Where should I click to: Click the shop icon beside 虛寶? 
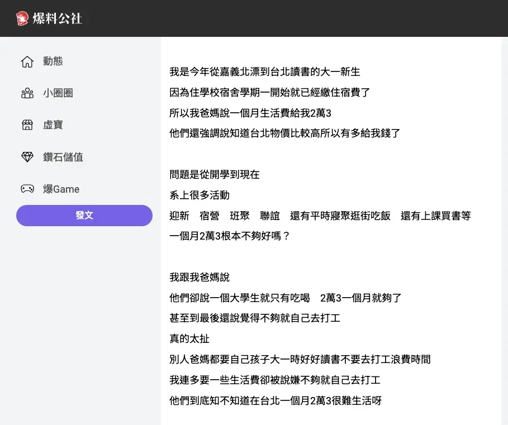point(27,125)
